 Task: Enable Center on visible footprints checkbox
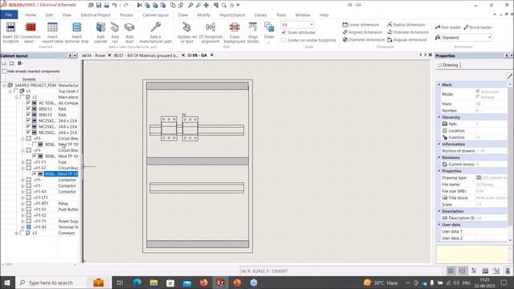tap(284, 40)
